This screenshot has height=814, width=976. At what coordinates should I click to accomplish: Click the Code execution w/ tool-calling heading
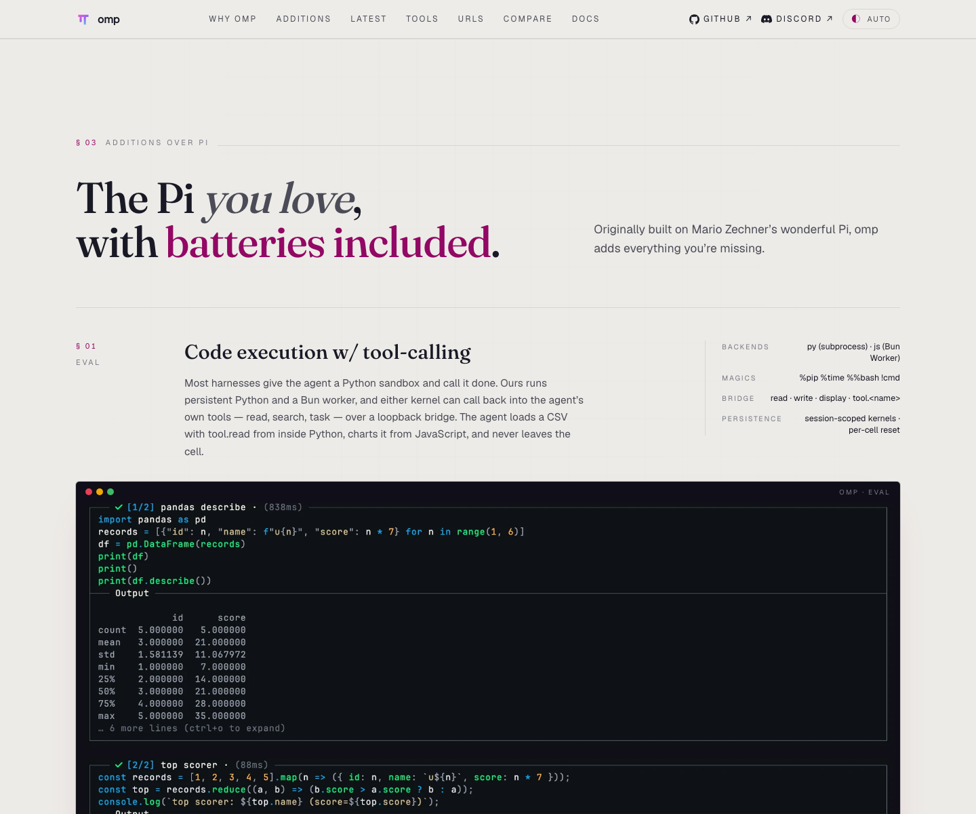(327, 353)
